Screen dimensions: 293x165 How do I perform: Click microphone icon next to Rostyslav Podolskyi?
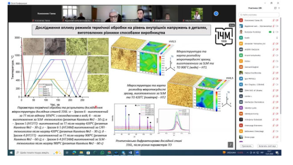[x=273, y=32]
